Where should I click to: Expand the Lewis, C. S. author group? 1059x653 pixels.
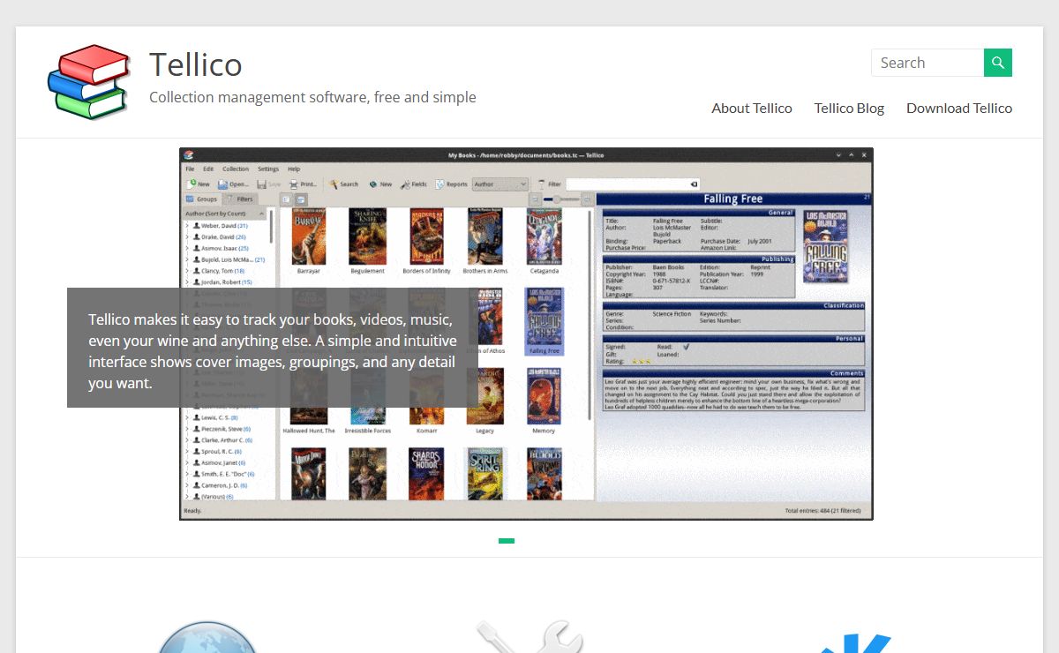coord(187,417)
